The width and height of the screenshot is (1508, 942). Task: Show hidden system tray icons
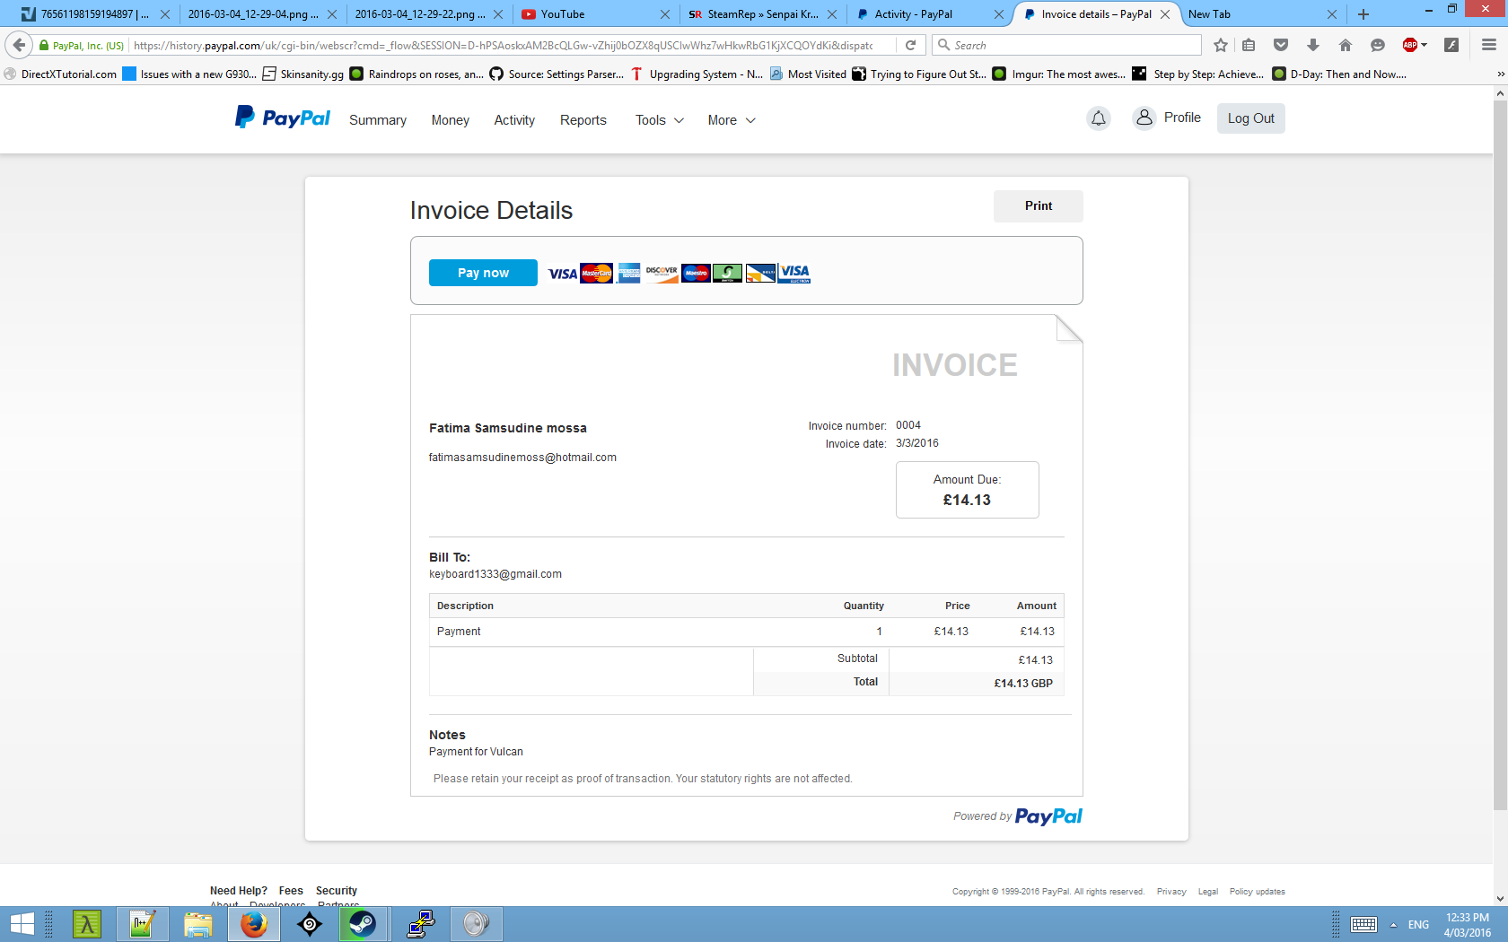tap(1393, 925)
